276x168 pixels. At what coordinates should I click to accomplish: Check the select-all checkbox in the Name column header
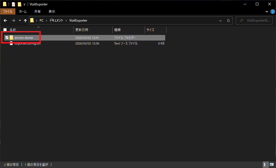pos(5,30)
